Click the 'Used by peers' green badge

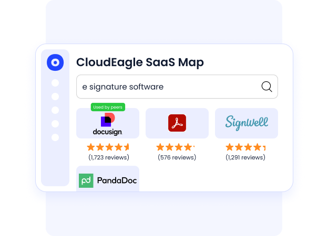108,107
